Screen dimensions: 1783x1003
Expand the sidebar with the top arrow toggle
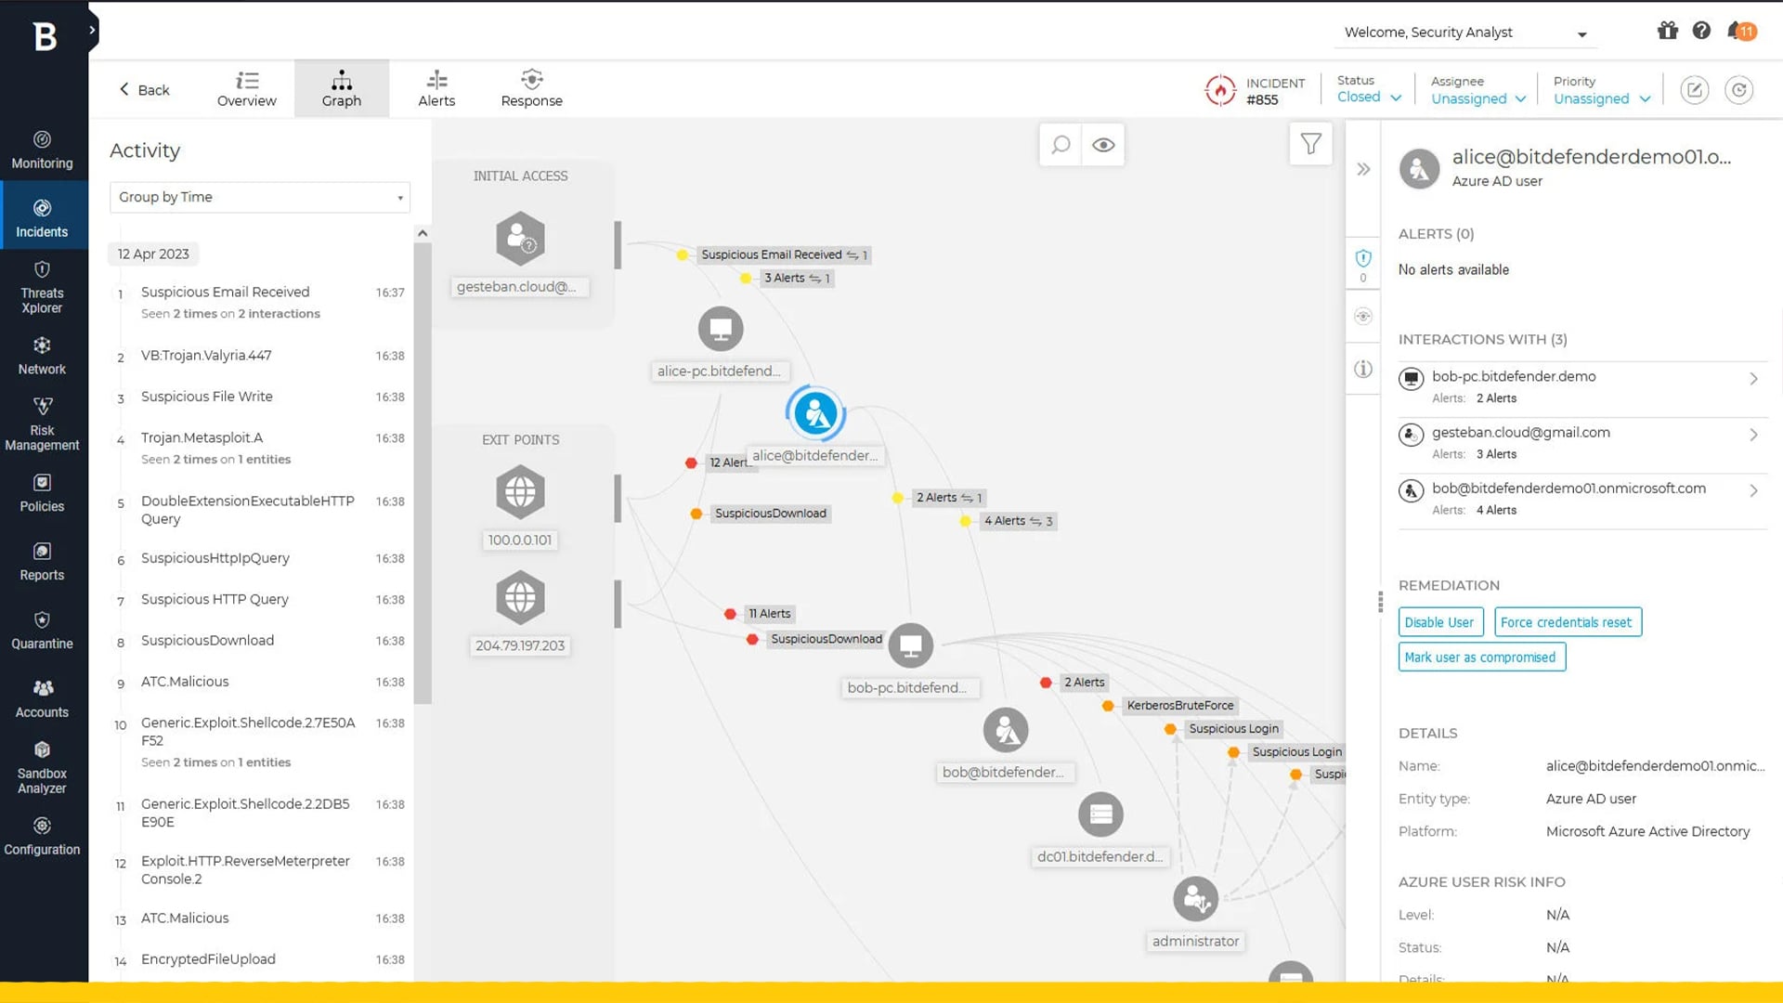tap(92, 30)
